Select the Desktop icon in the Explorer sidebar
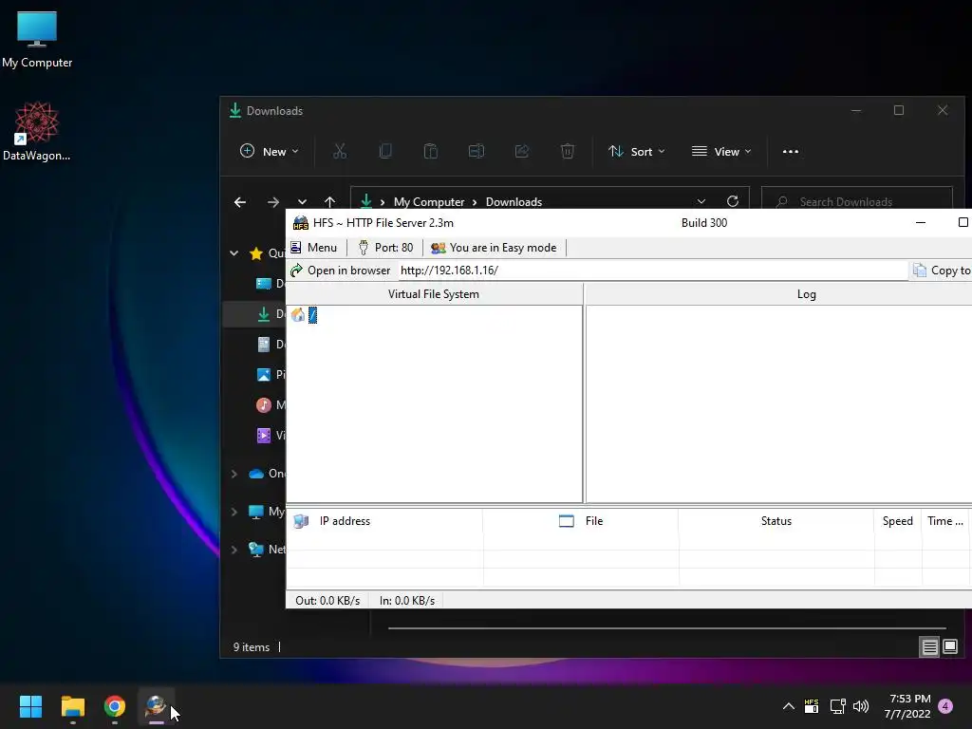972x729 pixels. coord(264,283)
